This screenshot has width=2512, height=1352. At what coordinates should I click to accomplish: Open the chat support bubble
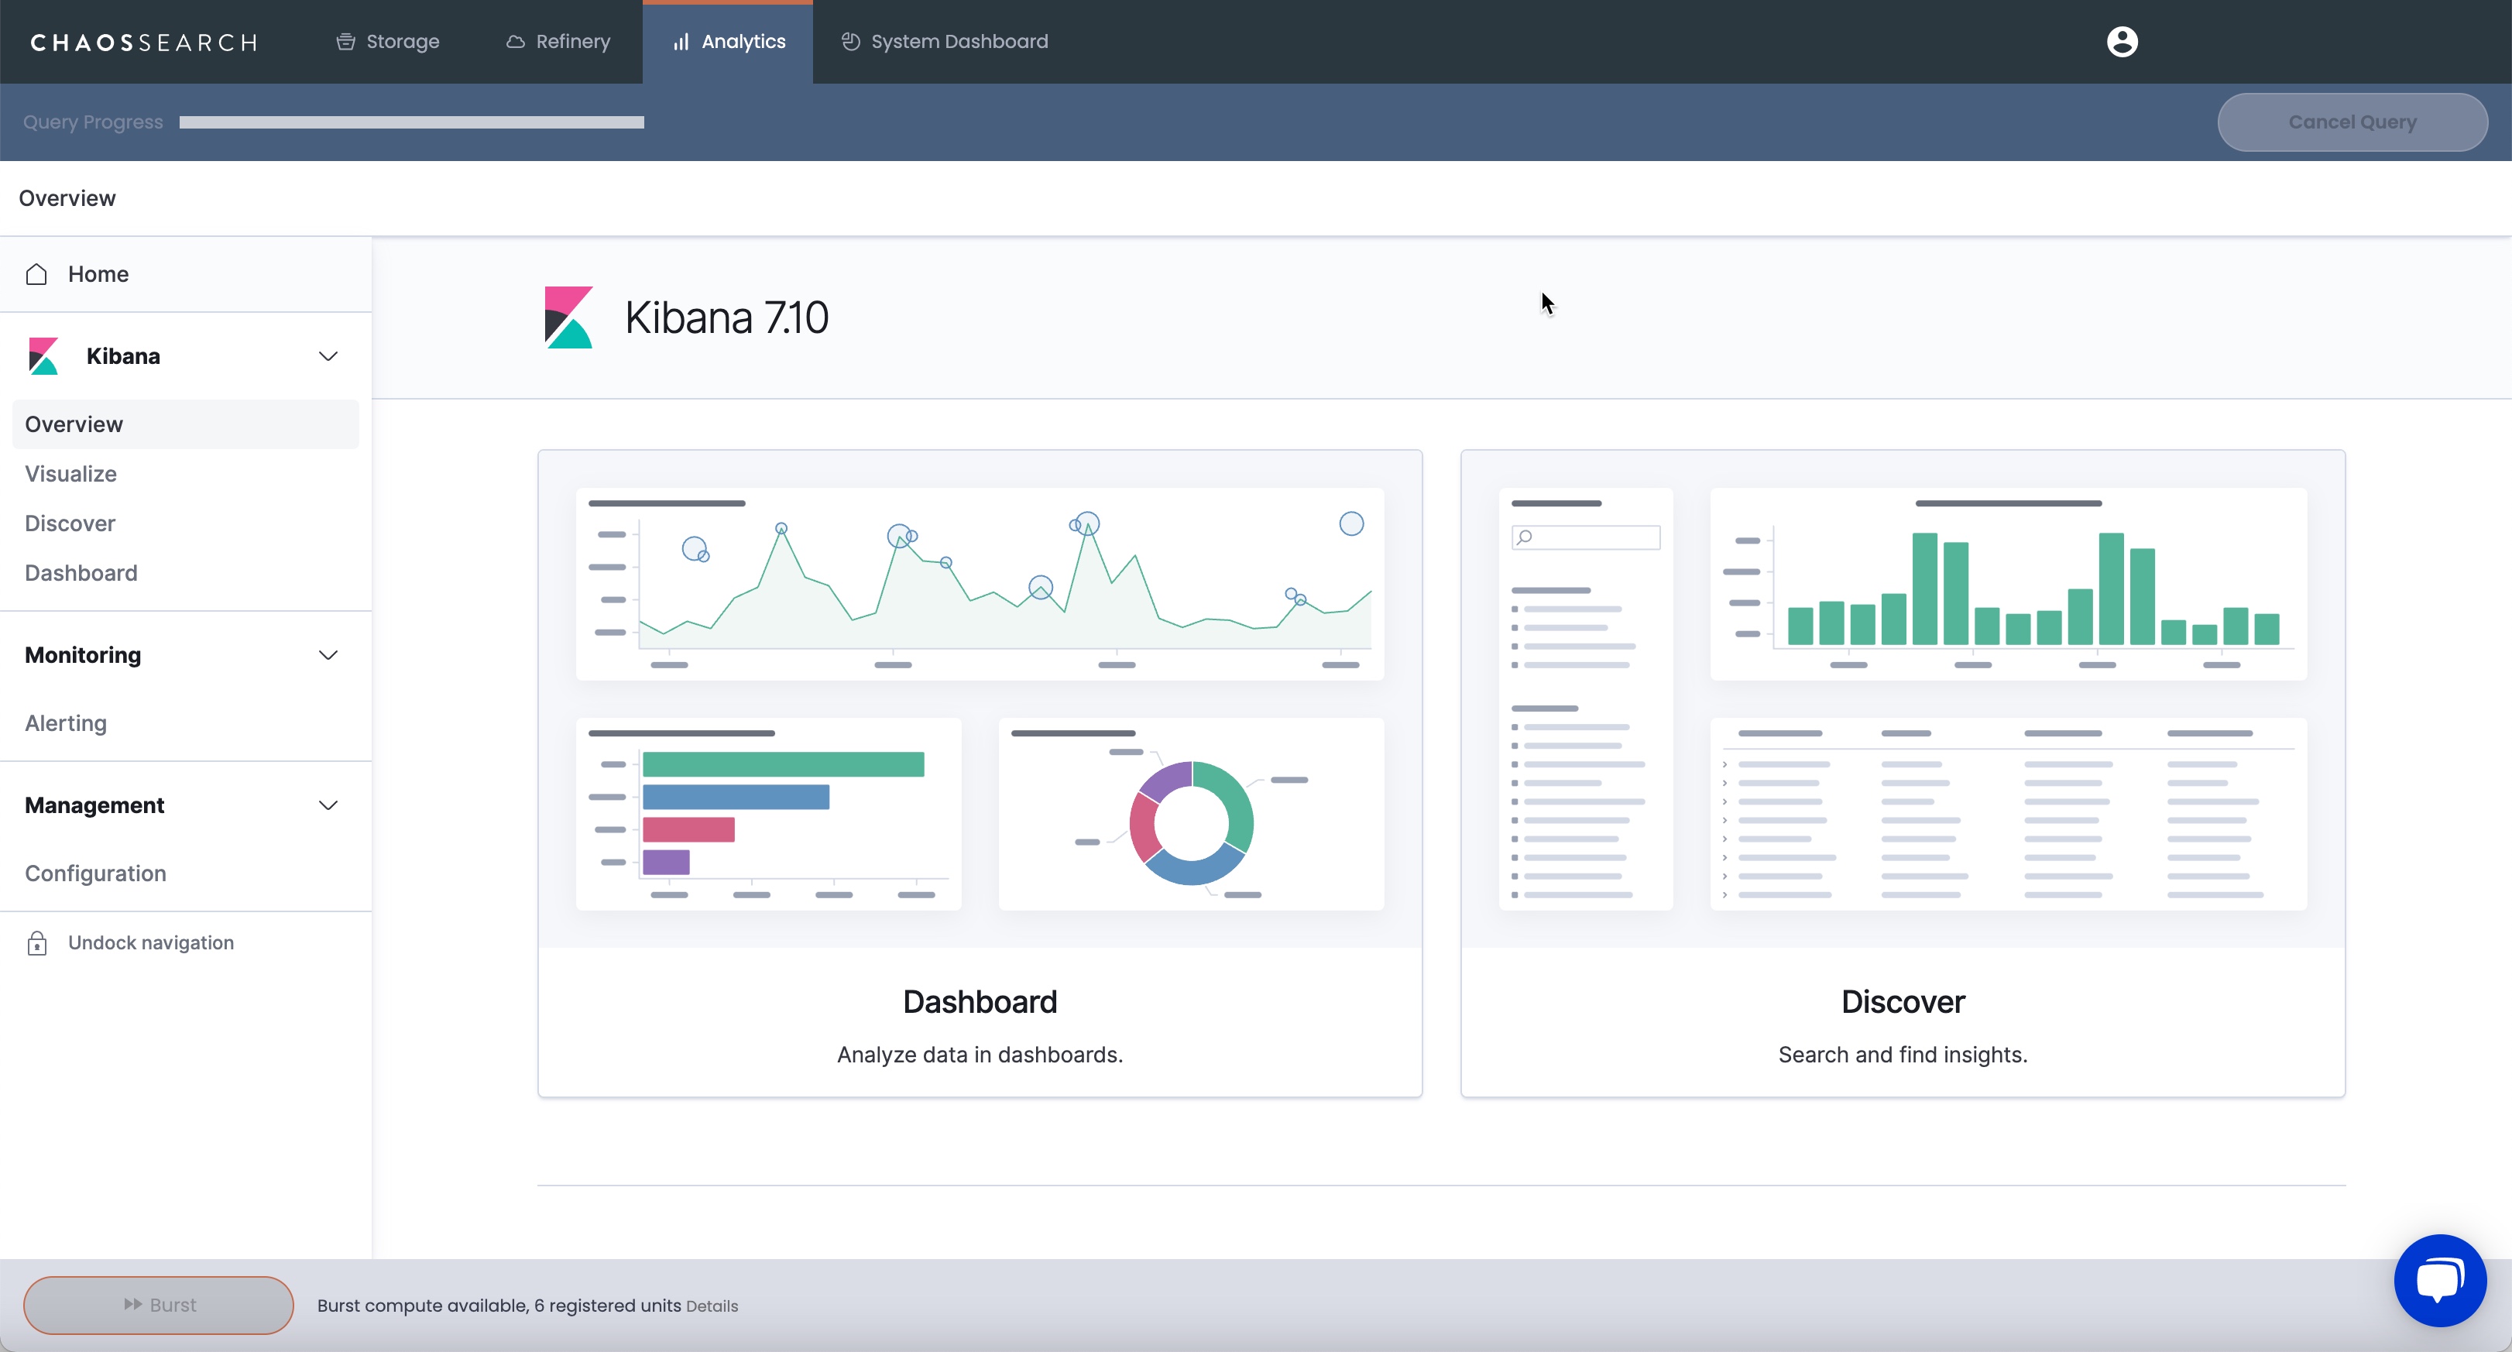click(2440, 1280)
